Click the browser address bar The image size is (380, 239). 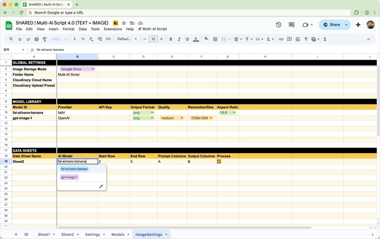point(189,12)
